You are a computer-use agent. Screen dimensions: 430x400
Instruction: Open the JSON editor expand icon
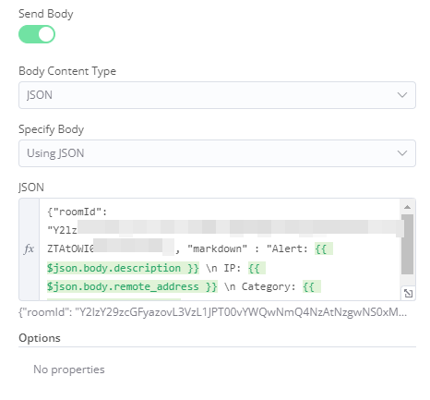408,293
